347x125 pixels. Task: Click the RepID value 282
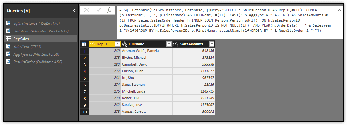[x=105, y=105]
